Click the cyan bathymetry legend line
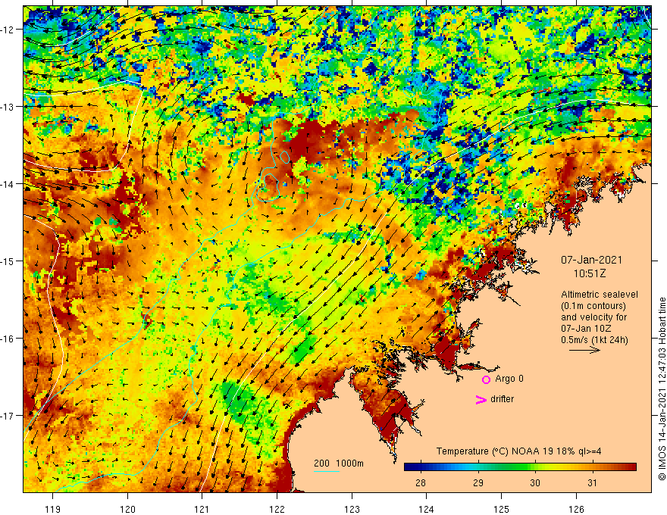This screenshot has width=667, height=515. 326,472
